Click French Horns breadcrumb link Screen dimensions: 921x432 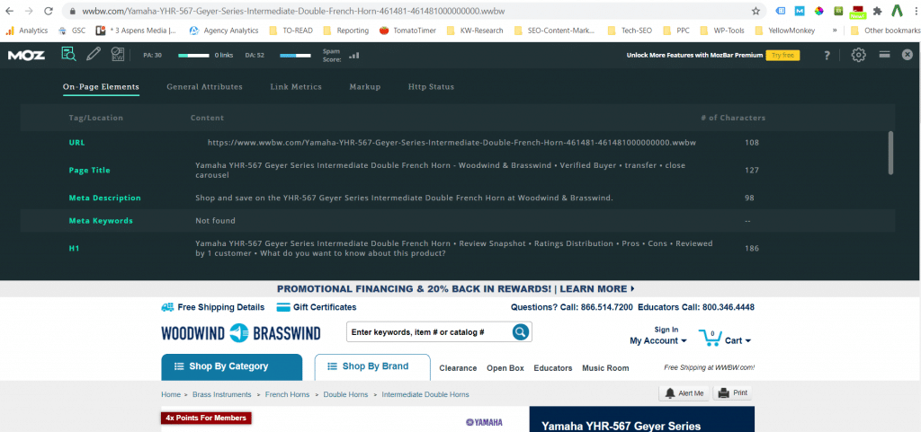click(x=287, y=394)
